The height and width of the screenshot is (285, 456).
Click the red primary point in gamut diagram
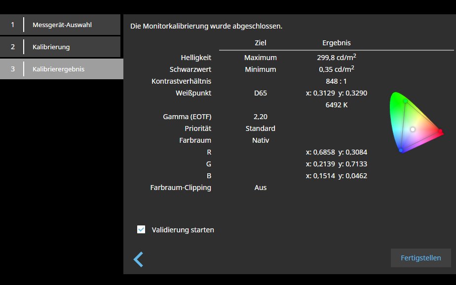tap(440, 131)
